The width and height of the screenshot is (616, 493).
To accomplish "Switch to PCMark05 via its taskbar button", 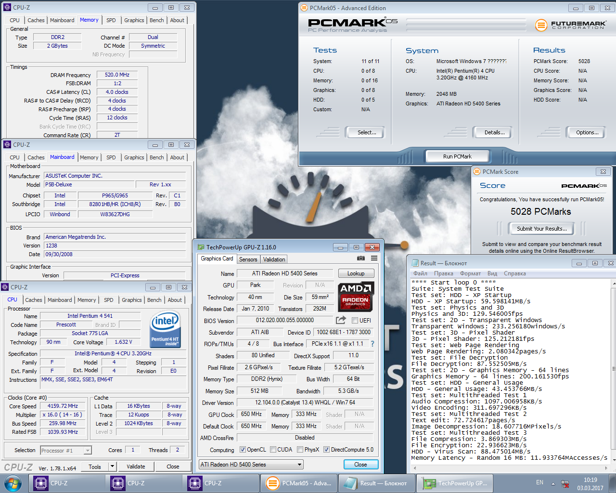I will [x=299, y=483].
